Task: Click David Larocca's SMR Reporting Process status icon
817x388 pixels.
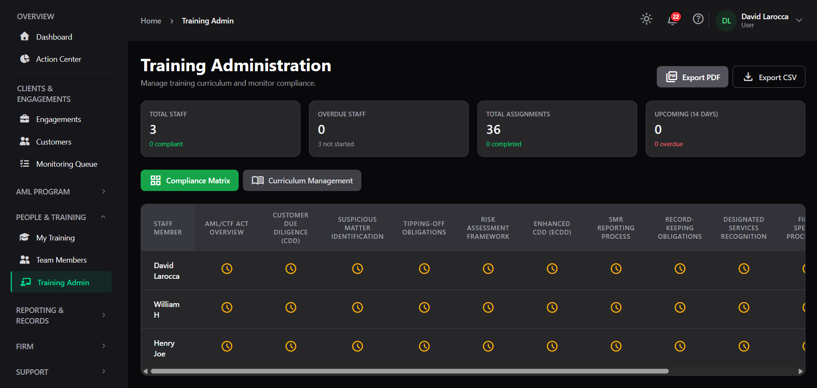Action: click(x=616, y=269)
